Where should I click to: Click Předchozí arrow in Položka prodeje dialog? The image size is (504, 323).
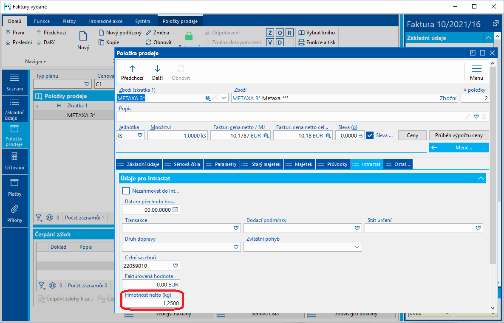point(132,73)
